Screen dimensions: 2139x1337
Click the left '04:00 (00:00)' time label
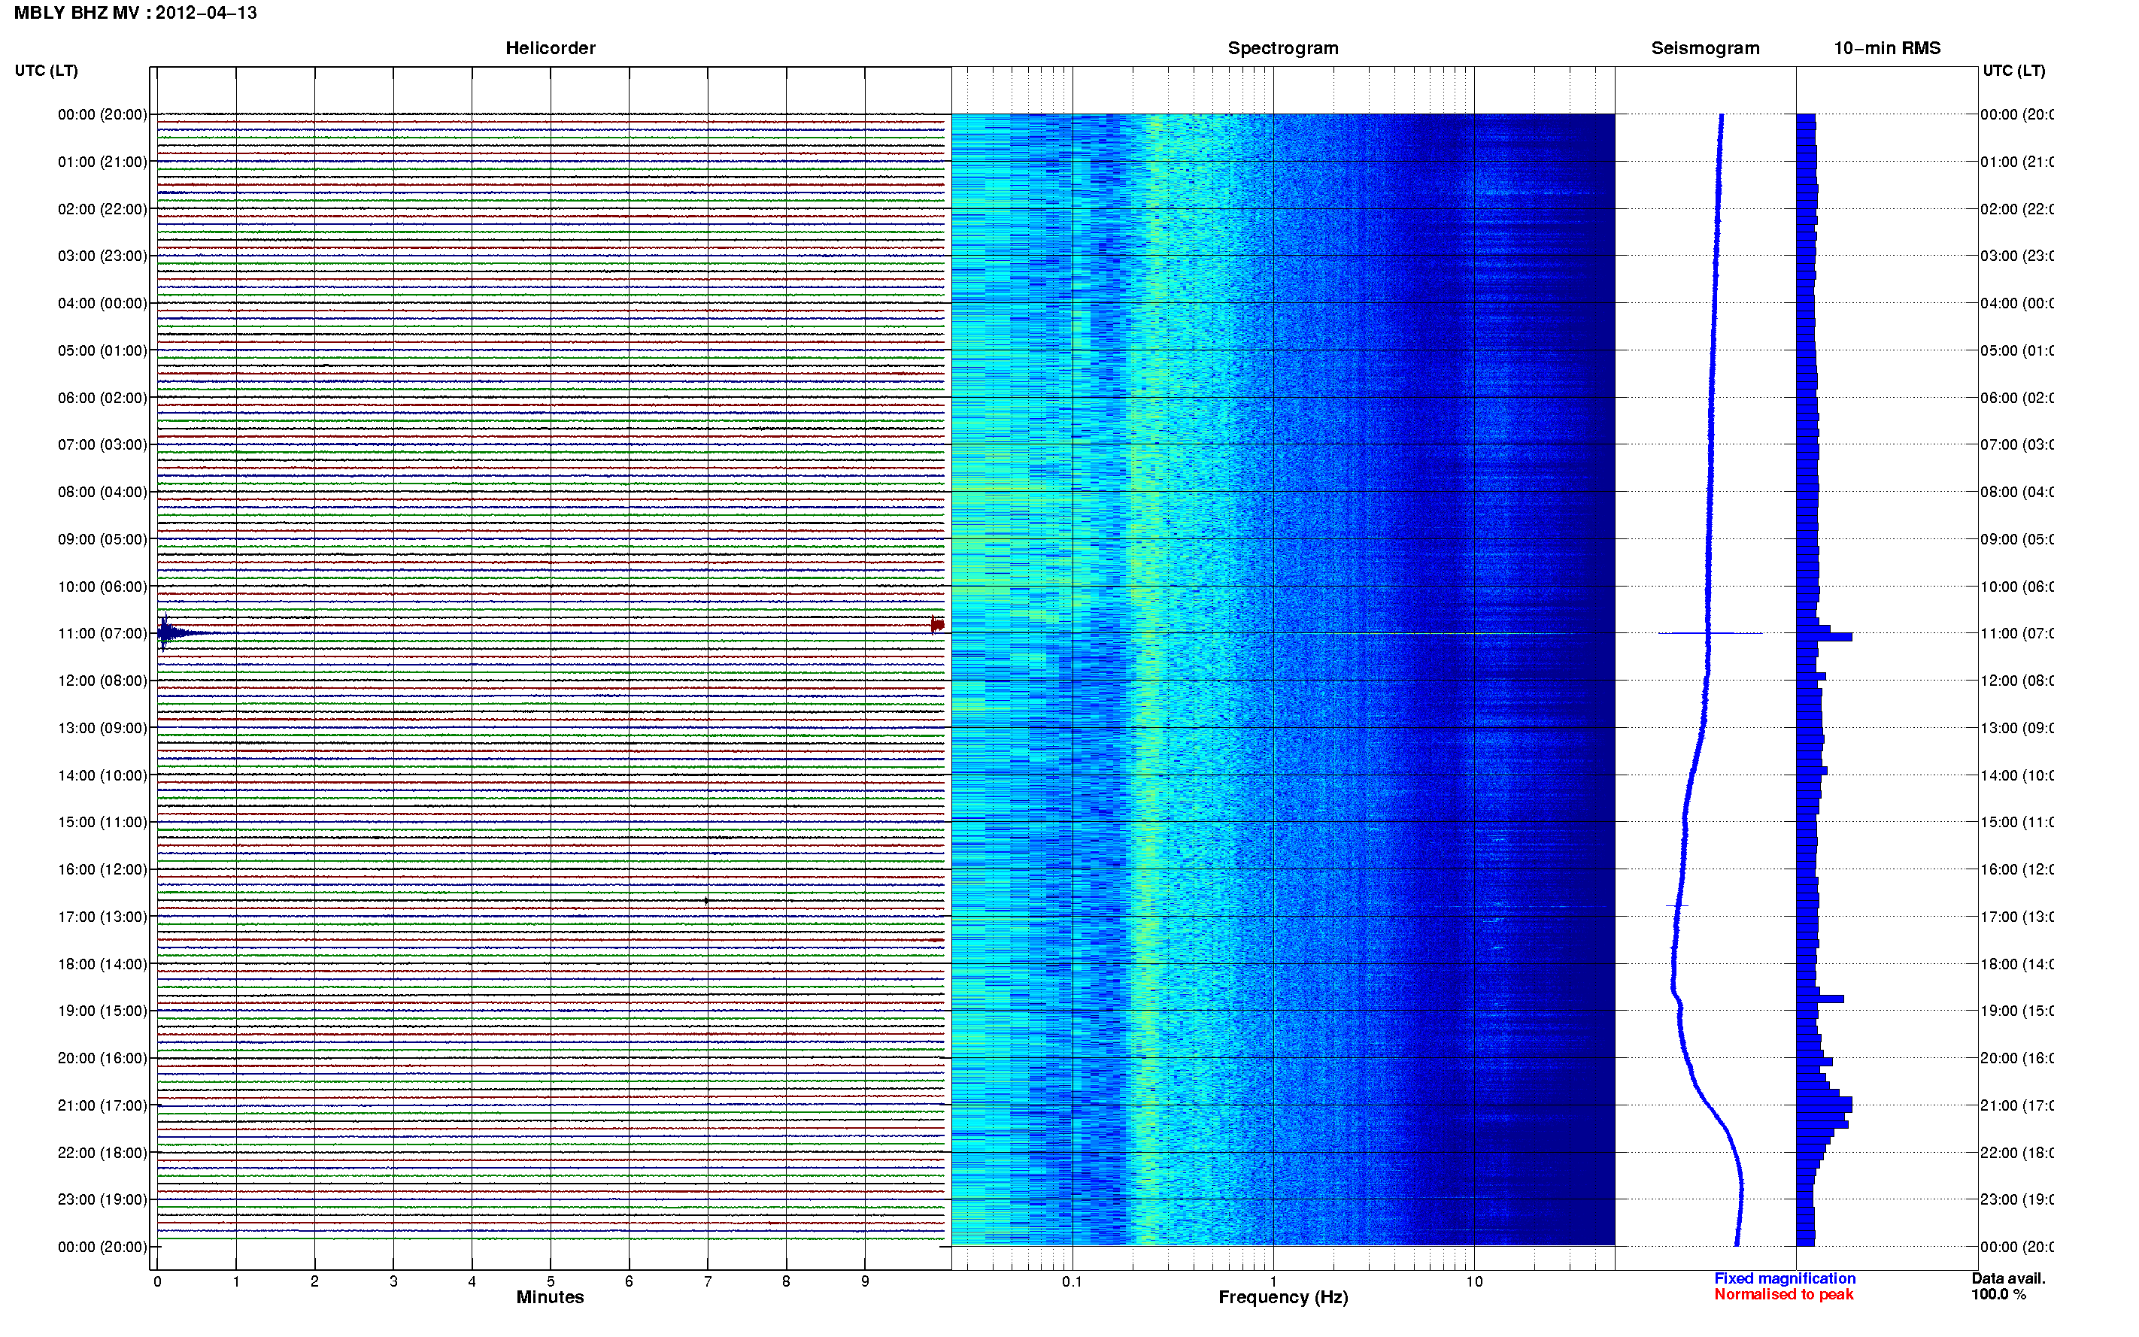[102, 303]
